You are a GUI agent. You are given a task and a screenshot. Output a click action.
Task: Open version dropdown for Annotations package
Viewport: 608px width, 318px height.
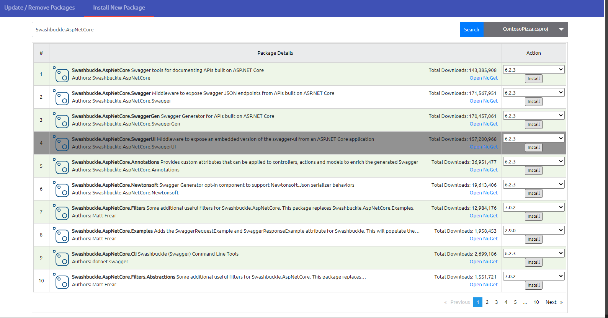pyautogui.click(x=534, y=161)
